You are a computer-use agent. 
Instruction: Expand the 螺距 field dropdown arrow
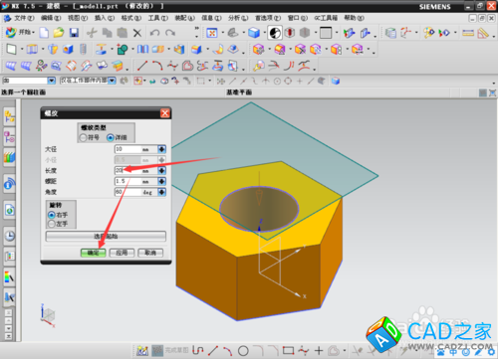[x=161, y=181]
